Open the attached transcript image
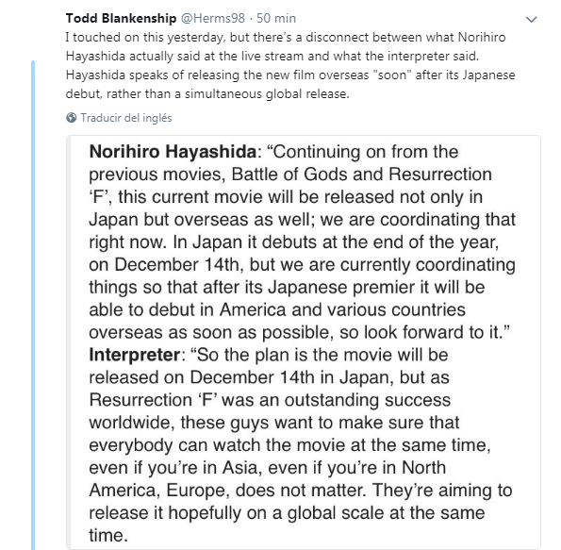 coord(304,342)
